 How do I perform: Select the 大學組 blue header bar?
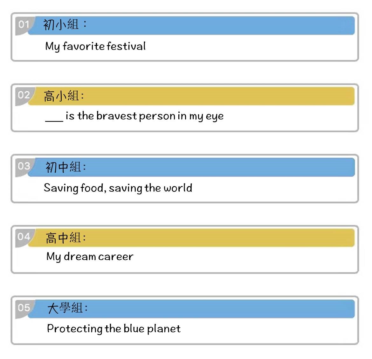pos(191,309)
